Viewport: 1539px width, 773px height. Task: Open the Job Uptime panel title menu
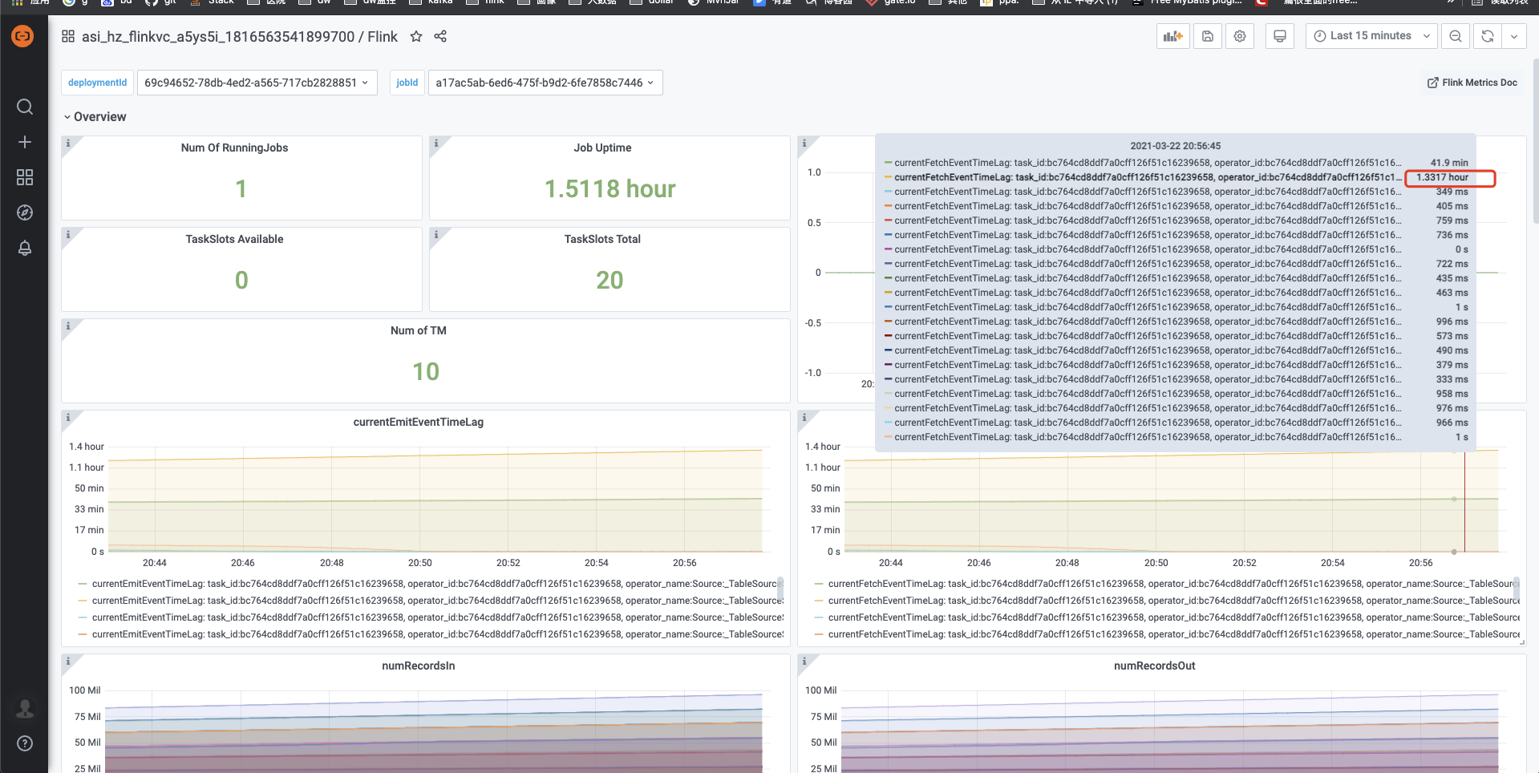coord(602,148)
